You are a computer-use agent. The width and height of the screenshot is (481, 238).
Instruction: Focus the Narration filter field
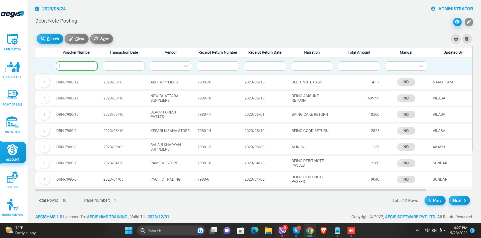pyautogui.click(x=312, y=66)
